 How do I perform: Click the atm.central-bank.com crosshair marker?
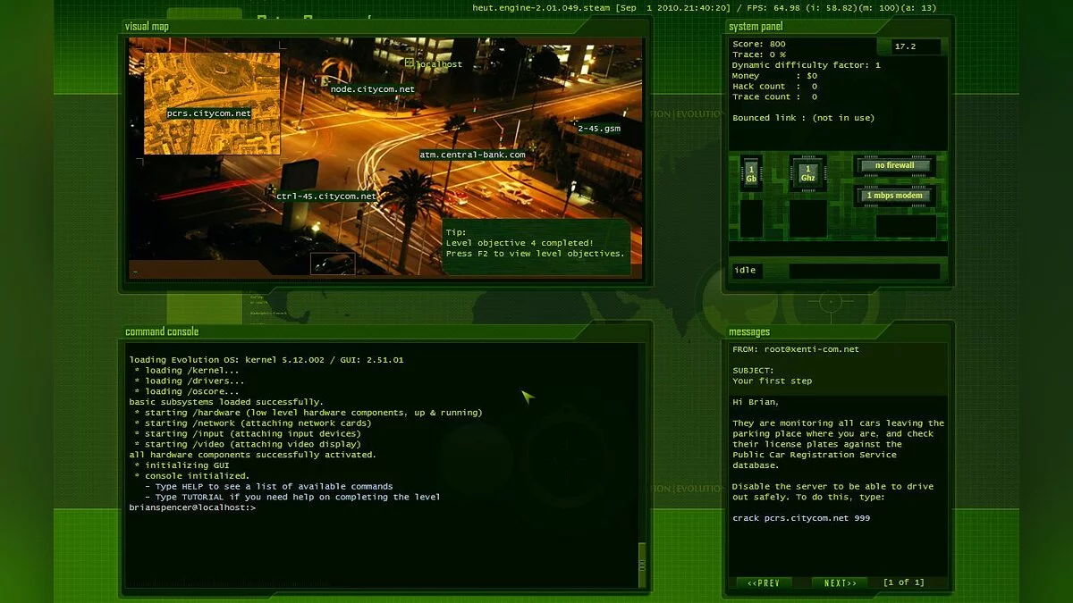tap(531, 146)
